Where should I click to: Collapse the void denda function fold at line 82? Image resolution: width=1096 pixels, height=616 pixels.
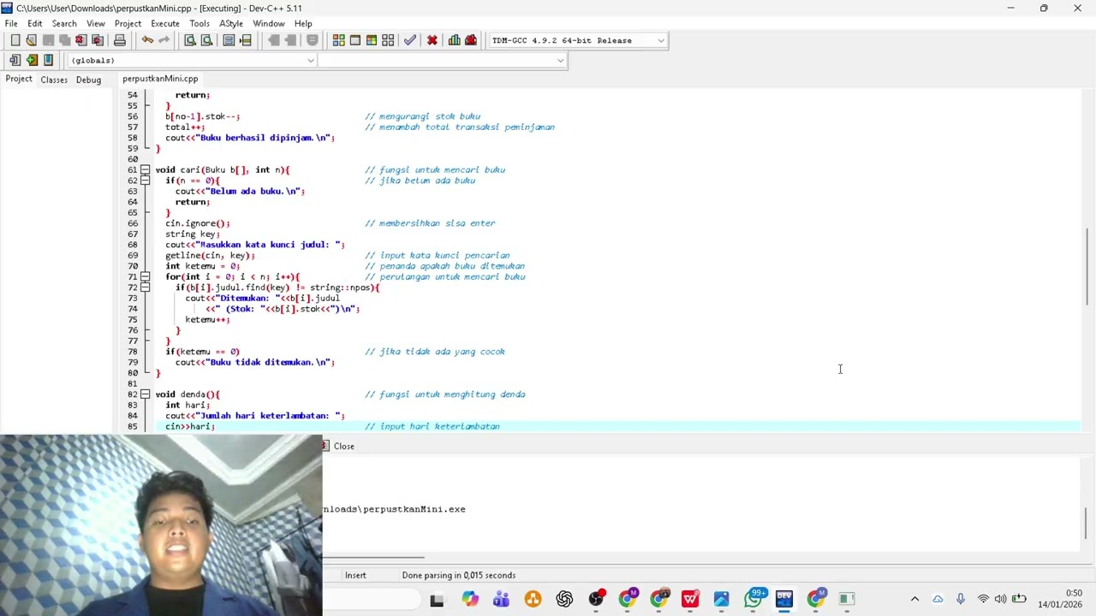145,394
